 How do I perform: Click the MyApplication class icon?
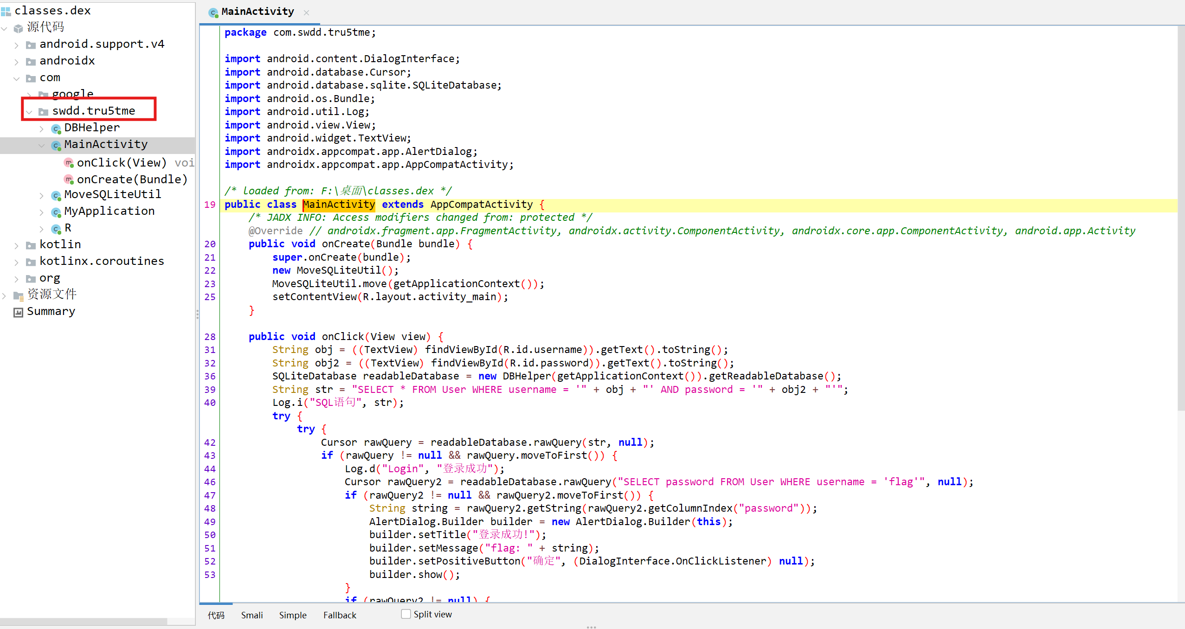point(56,212)
